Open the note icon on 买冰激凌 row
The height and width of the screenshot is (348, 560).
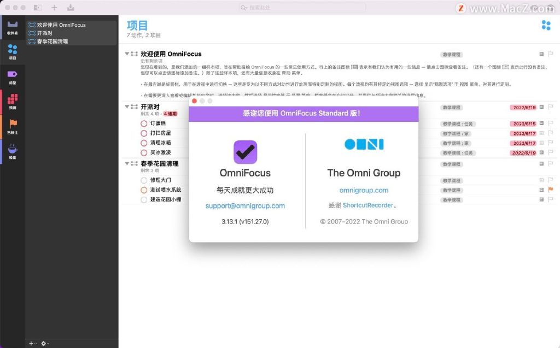coord(541,152)
